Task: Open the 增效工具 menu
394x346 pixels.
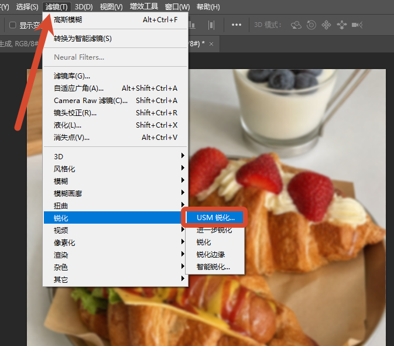Action: click(144, 6)
